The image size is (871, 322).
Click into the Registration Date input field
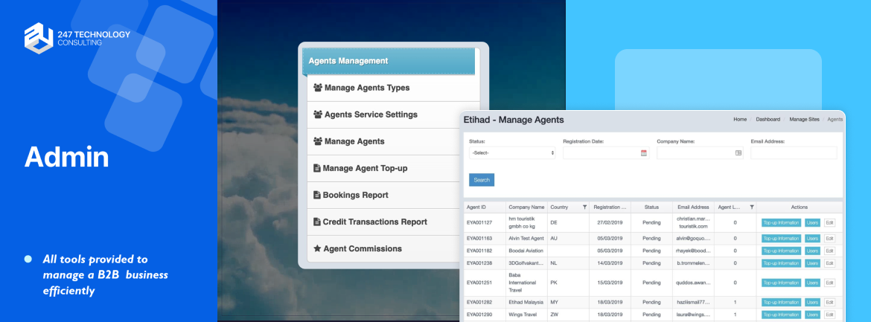(606, 152)
